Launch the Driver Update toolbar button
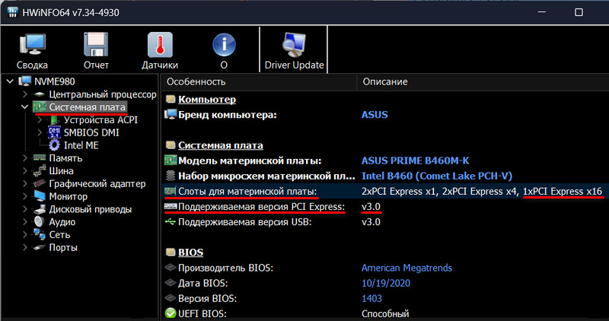This screenshot has height=321, width=609. point(294,51)
